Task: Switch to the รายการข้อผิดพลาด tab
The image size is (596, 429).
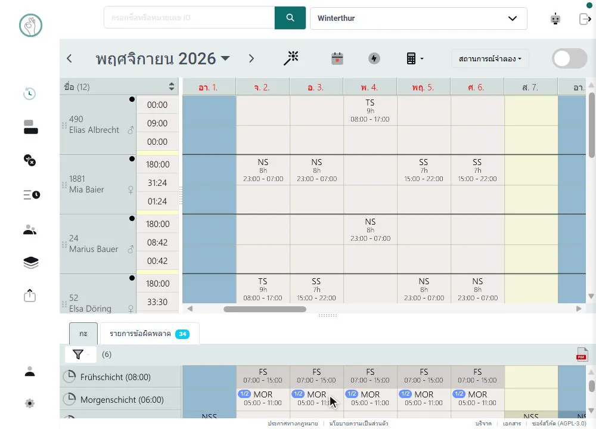Action: click(x=149, y=334)
